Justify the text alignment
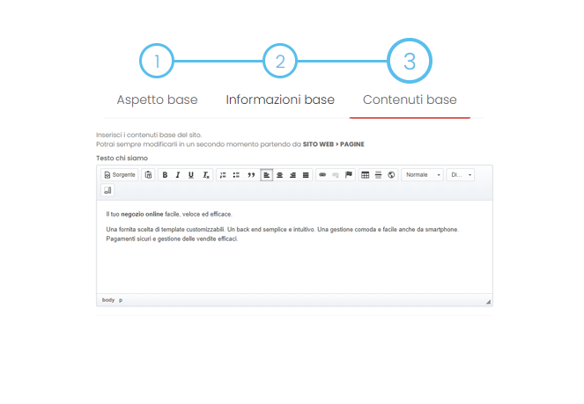This screenshot has height=404, width=584. 306,175
